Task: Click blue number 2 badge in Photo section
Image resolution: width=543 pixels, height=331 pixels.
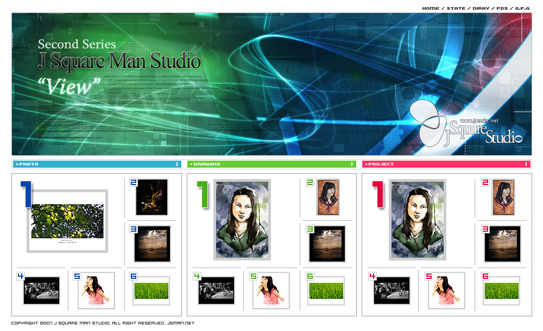Action: coord(134,183)
